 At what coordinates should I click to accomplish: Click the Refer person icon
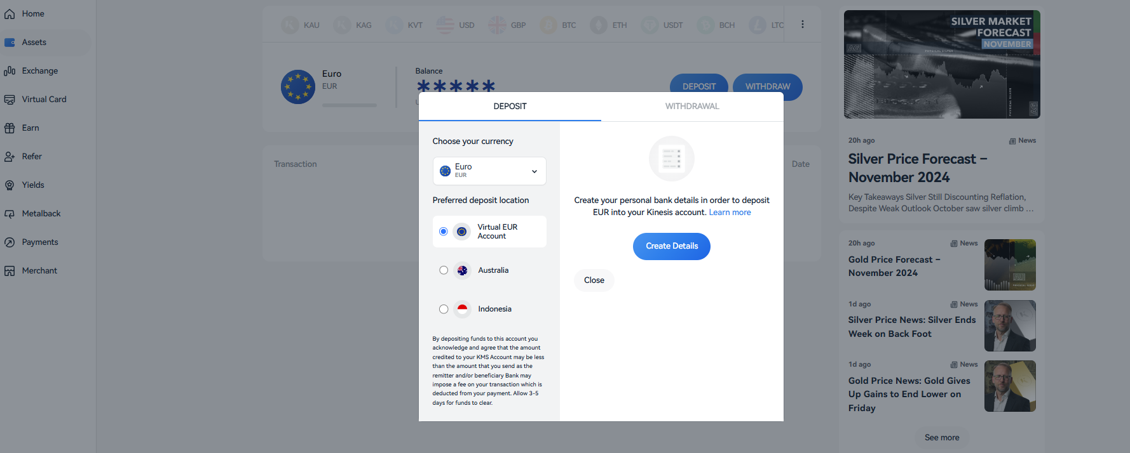pos(10,157)
